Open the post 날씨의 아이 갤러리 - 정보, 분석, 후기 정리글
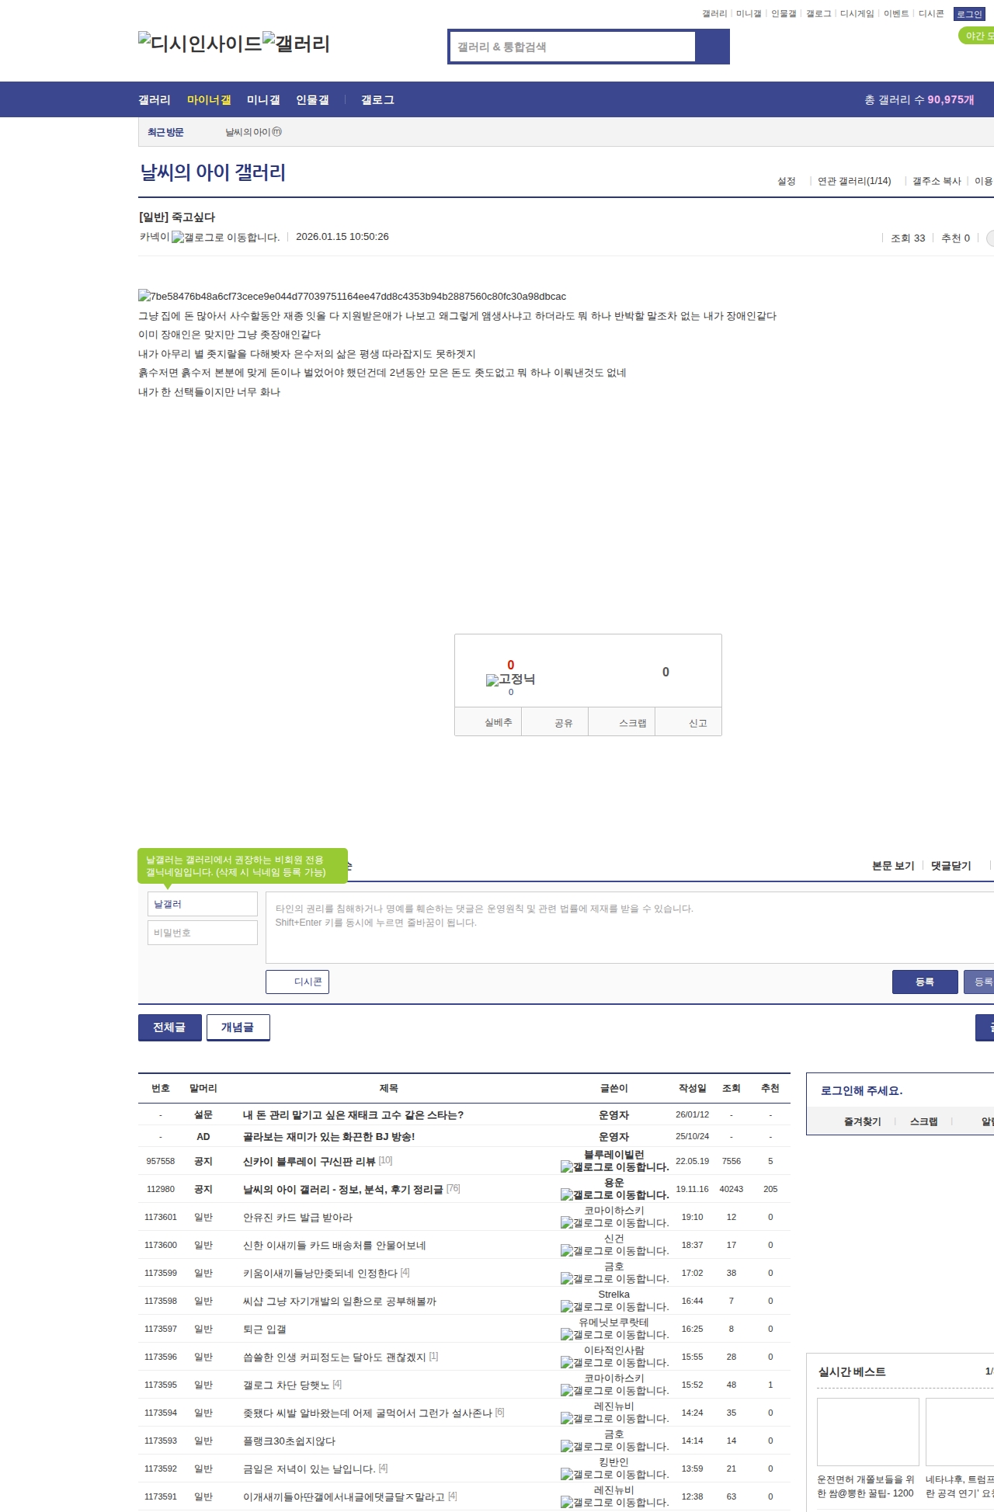This screenshot has width=994, height=1512. coord(343,1189)
